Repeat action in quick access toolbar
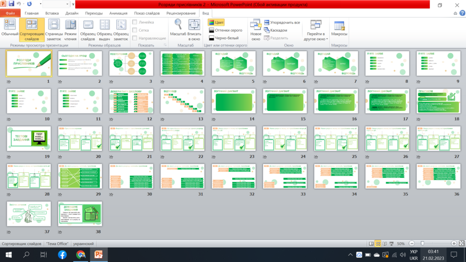This screenshot has width=466, height=262. [29, 4]
